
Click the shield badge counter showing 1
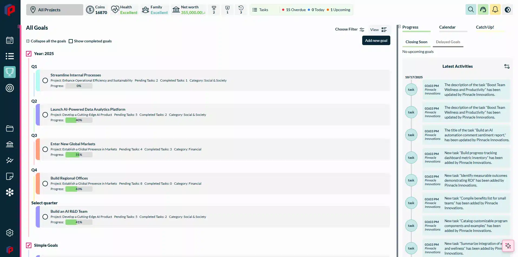coord(227,10)
